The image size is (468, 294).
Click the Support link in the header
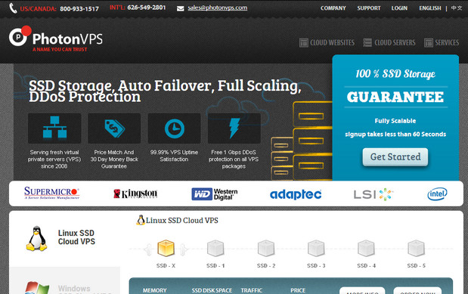369,8
